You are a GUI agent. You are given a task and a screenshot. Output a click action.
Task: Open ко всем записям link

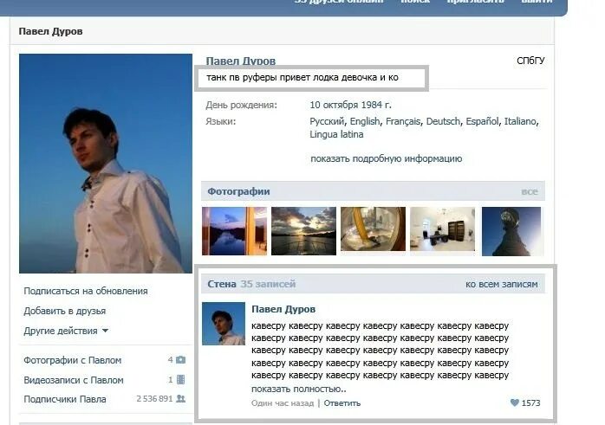(x=501, y=284)
